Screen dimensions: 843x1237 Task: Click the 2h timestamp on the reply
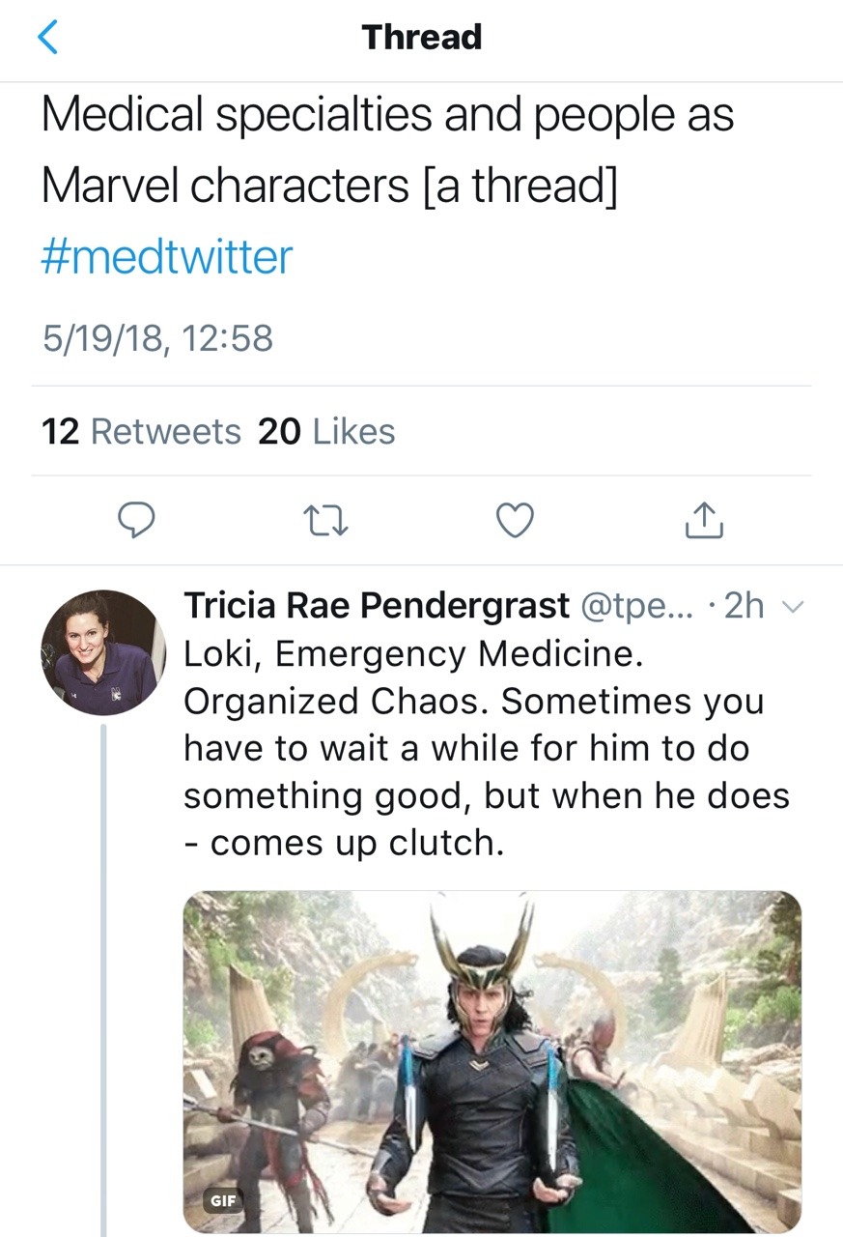pyautogui.click(x=742, y=606)
